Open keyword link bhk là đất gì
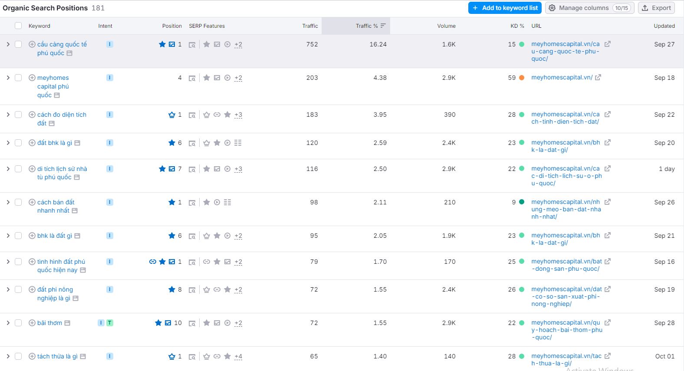The width and height of the screenshot is (684, 371). coord(55,236)
